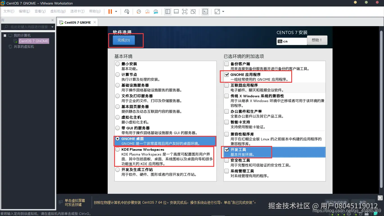Close the CentOS 7 GNOME tab
The height and width of the screenshot is (216, 384).
tap(95, 22)
